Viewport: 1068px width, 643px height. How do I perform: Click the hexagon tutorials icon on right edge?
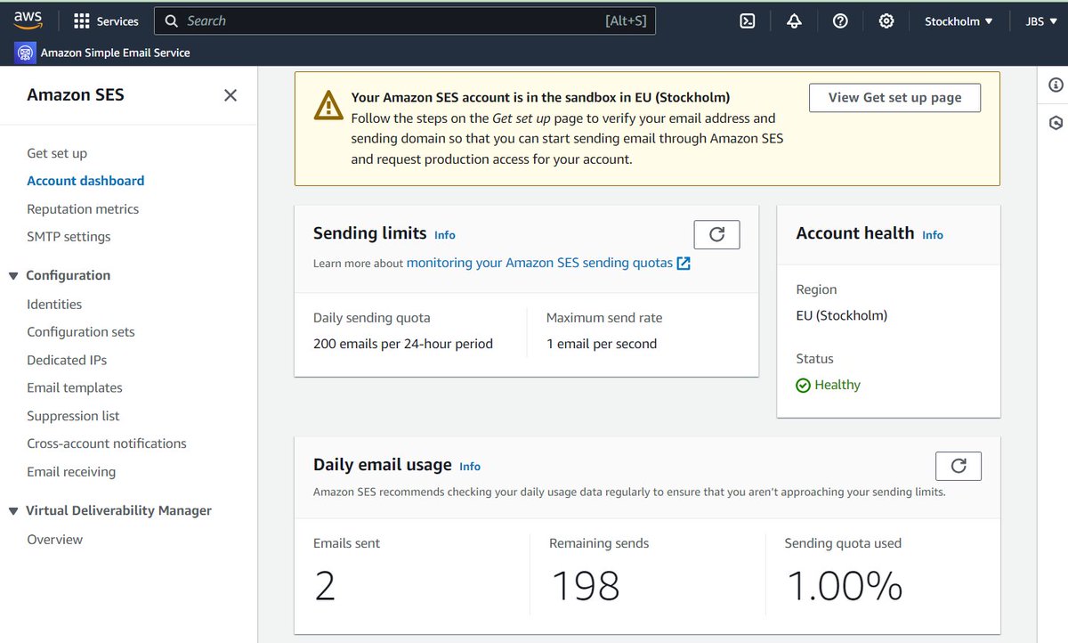1056,124
